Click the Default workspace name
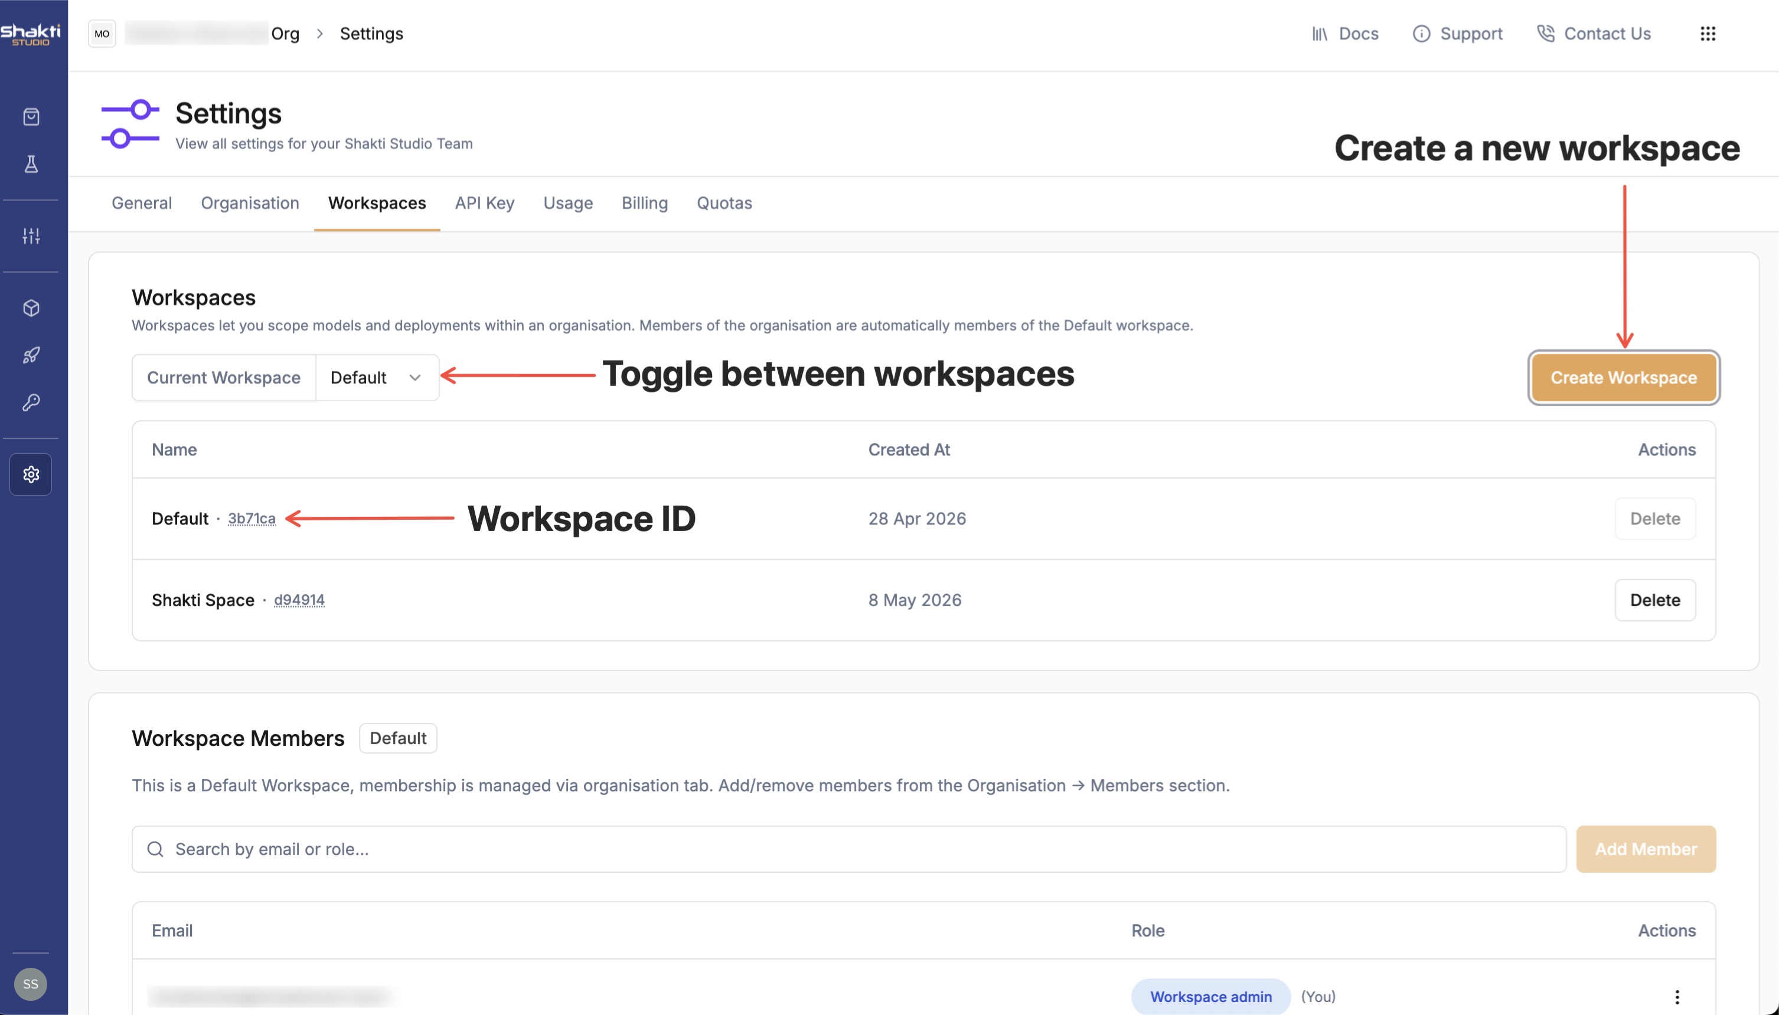Image resolution: width=1779 pixels, height=1015 pixels. point(180,519)
